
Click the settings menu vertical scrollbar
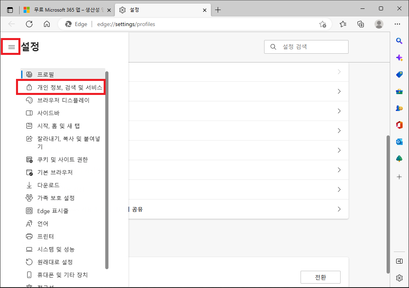tap(107, 170)
